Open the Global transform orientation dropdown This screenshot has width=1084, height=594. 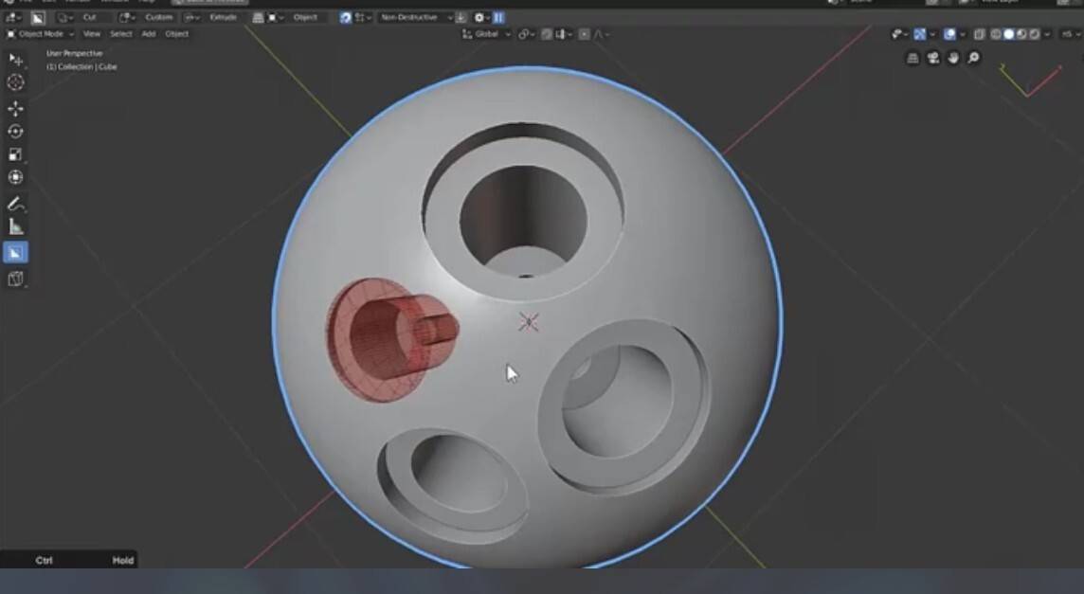(x=489, y=33)
